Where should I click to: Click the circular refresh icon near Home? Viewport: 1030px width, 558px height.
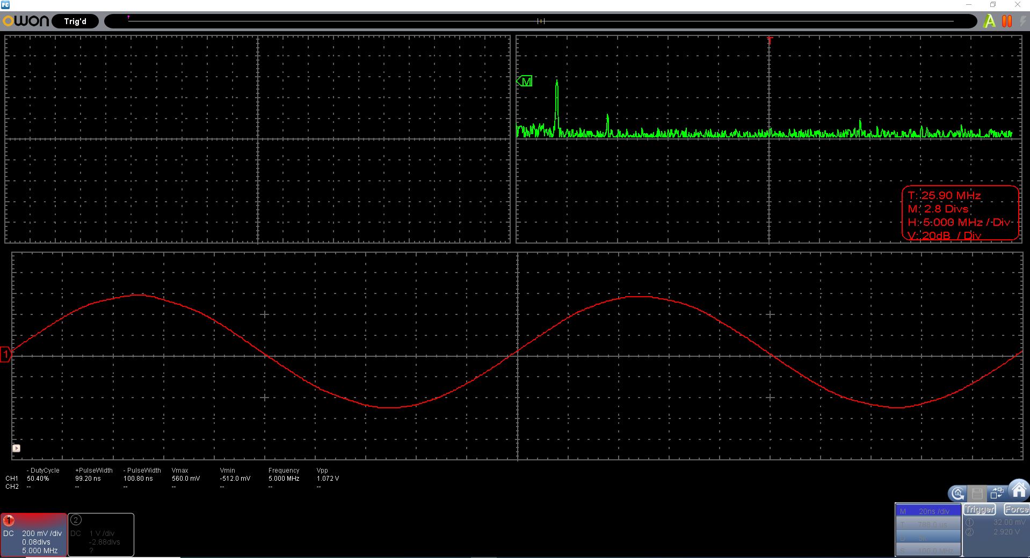pyautogui.click(x=958, y=494)
